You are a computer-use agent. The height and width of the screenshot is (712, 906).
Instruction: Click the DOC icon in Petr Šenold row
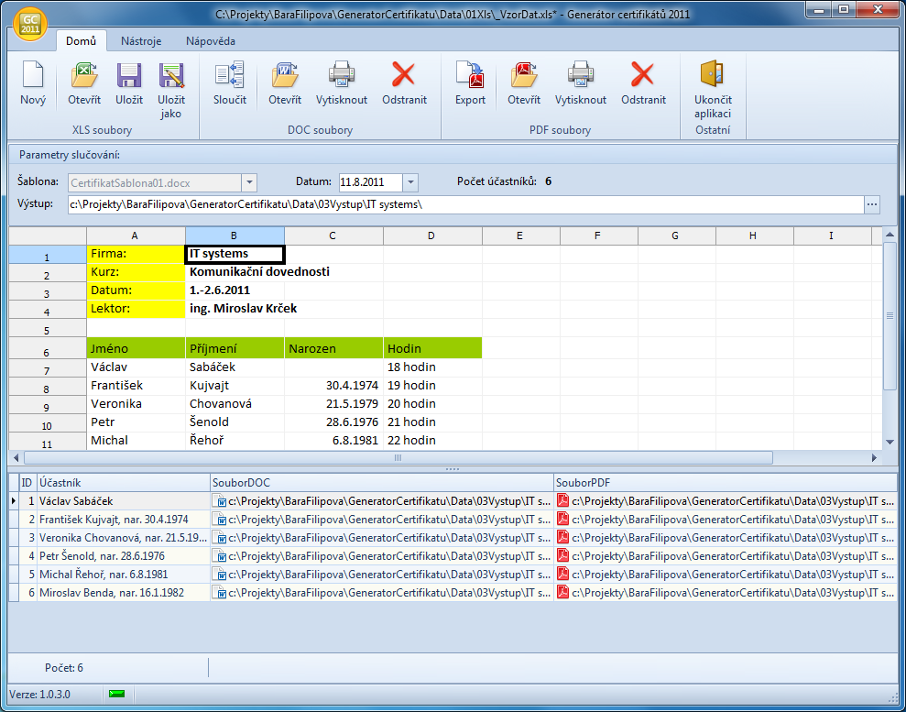coord(219,555)
